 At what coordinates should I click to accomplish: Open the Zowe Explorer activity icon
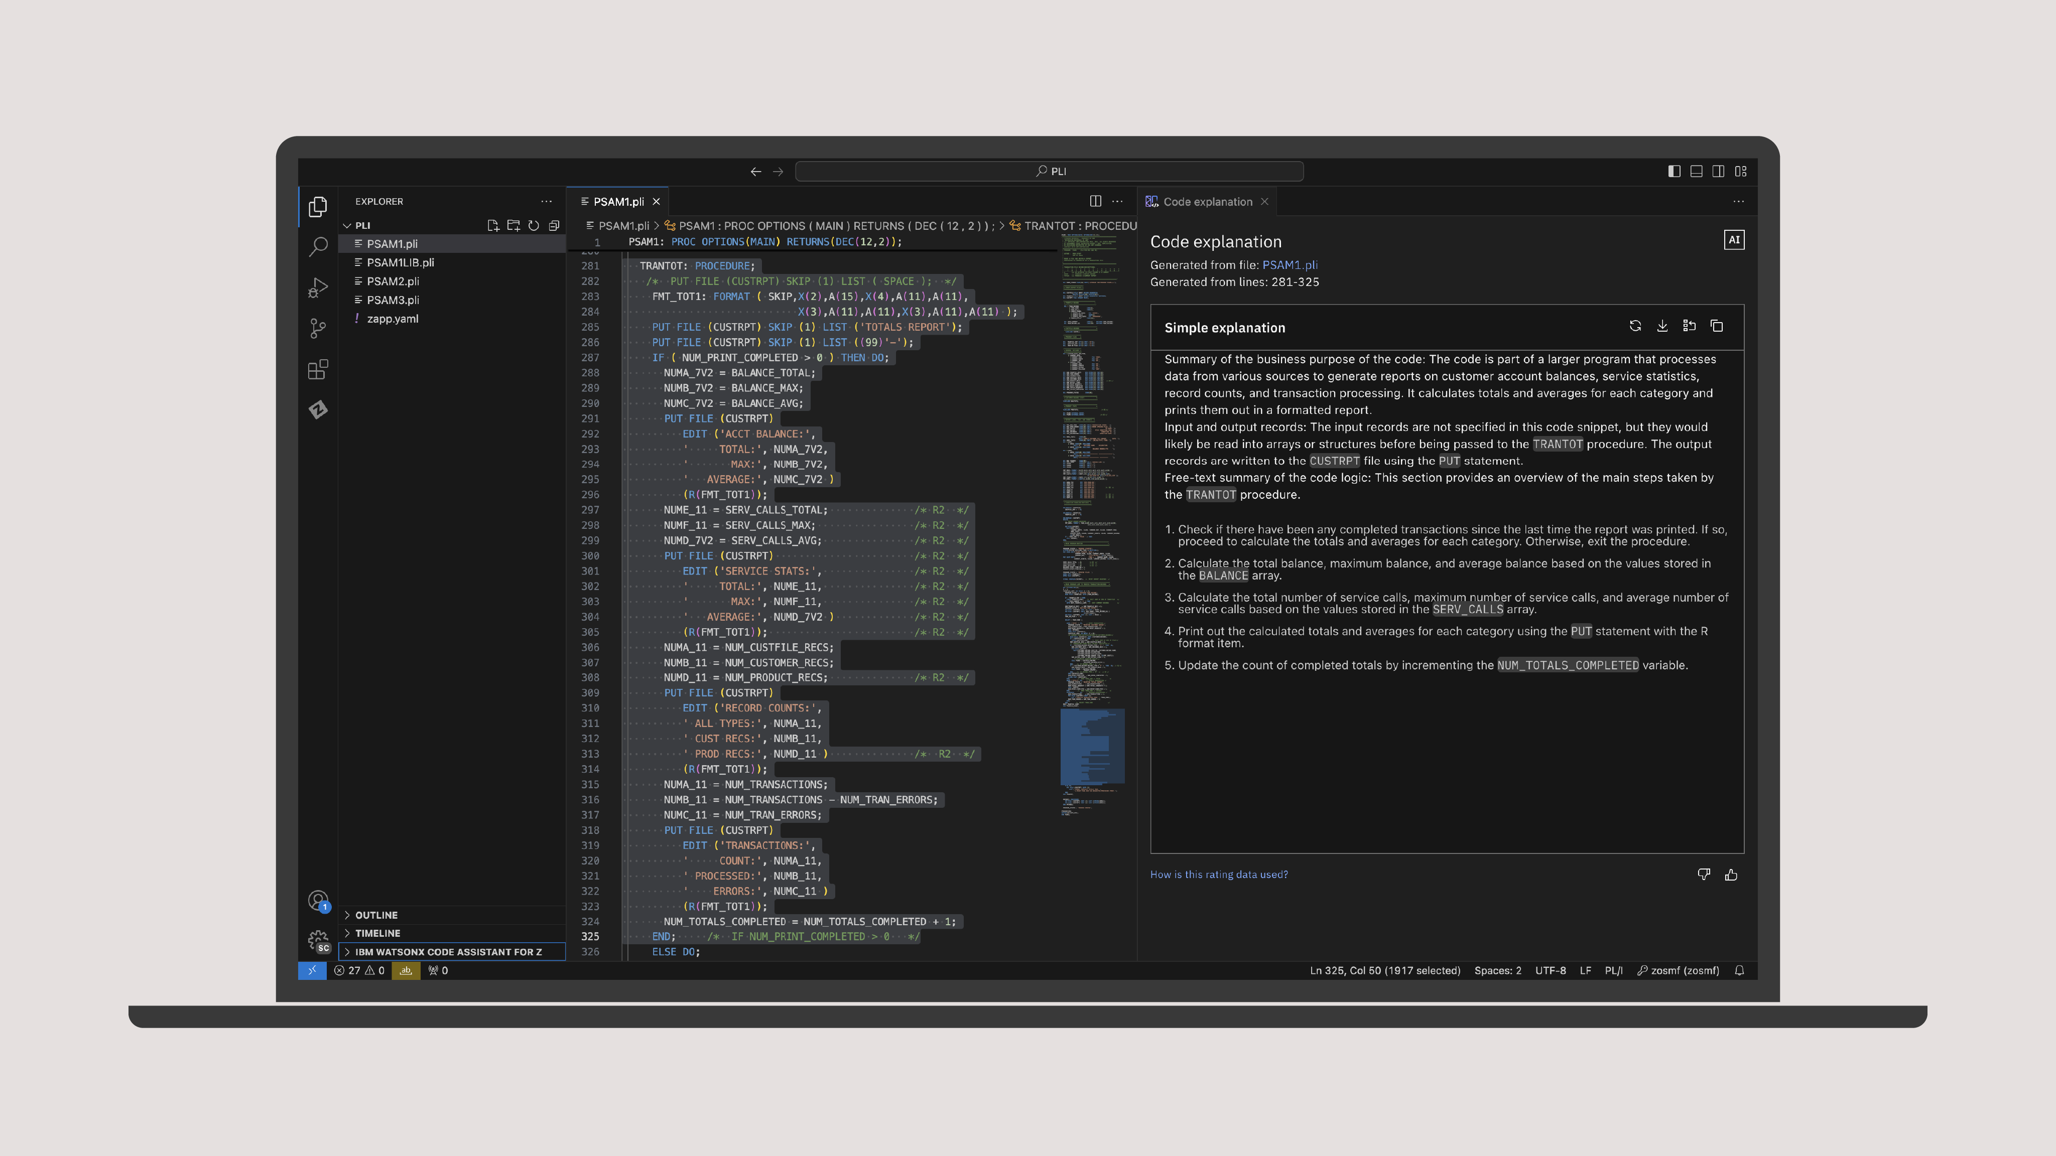tap(318, 410)
